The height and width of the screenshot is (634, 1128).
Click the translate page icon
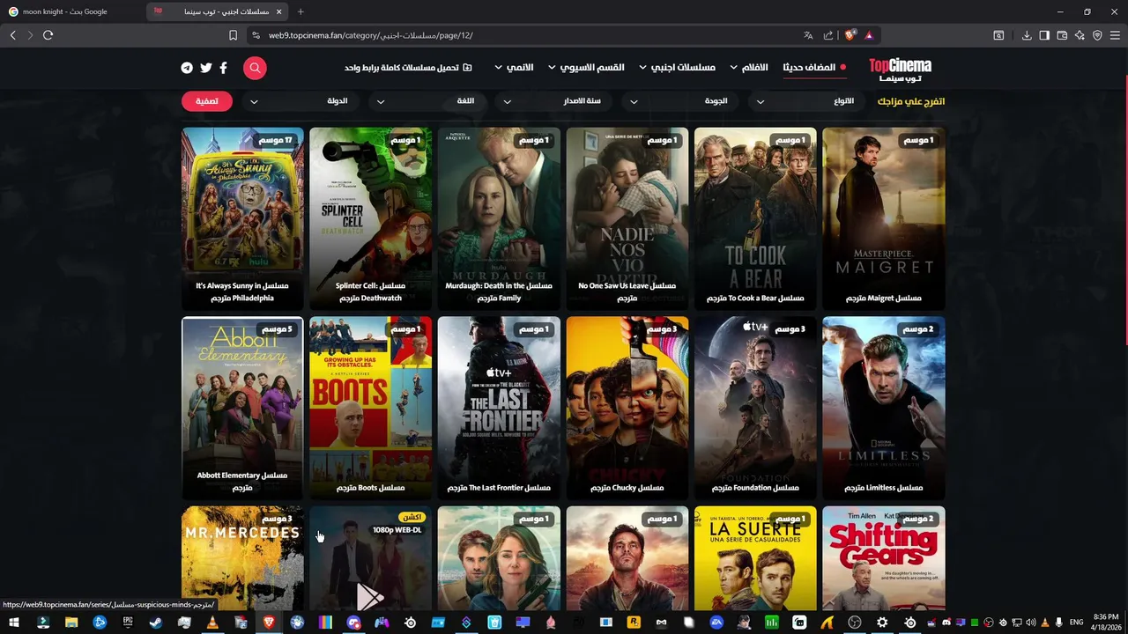[x=808, y=35]
